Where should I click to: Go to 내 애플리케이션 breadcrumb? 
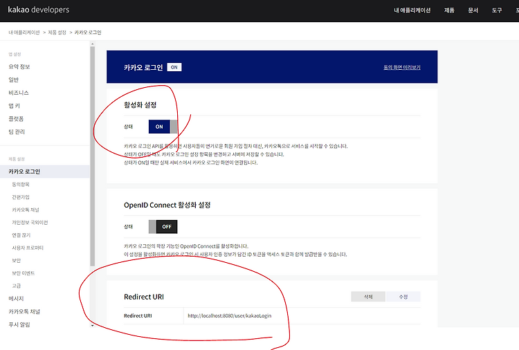[24, 33]
